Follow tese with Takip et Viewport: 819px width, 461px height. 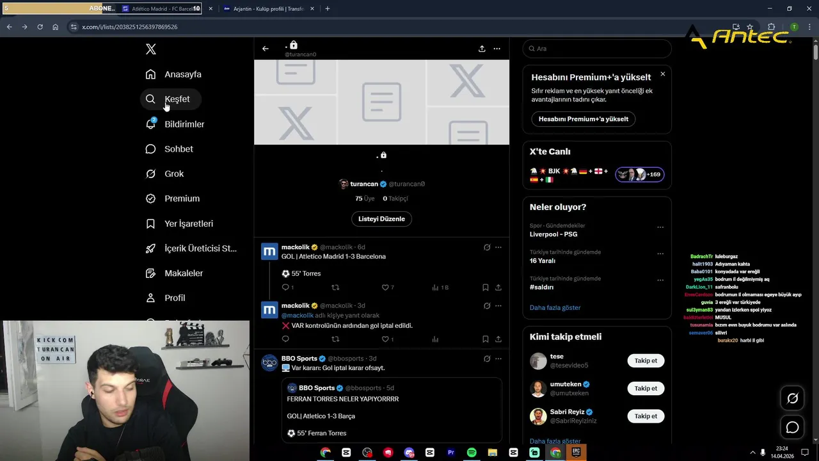click(646, 360)
